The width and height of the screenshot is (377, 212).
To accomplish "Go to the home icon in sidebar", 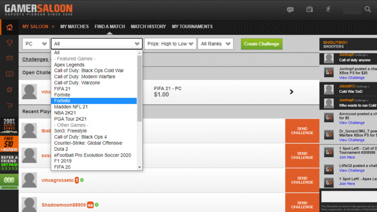I will click(9, 27).
